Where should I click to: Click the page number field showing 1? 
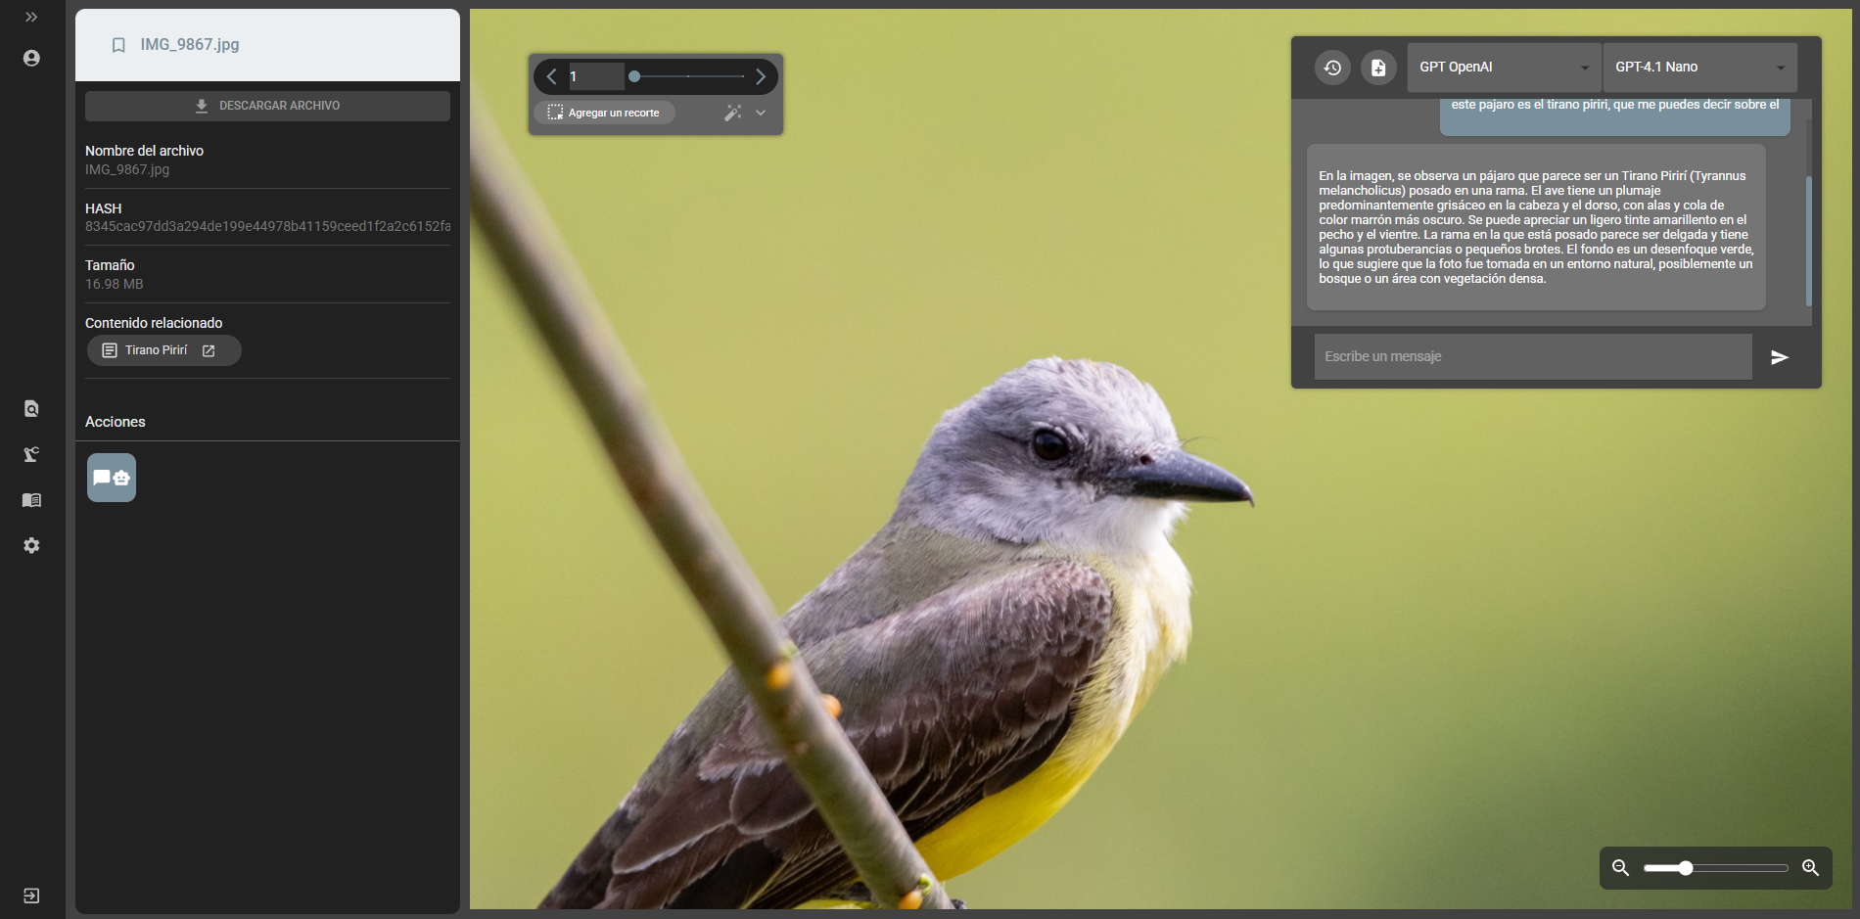click(595, 76)
